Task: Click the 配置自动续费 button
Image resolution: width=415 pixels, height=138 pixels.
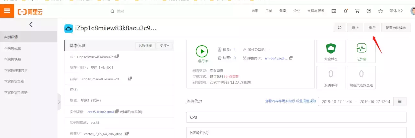Action: [x=396, y=28]
